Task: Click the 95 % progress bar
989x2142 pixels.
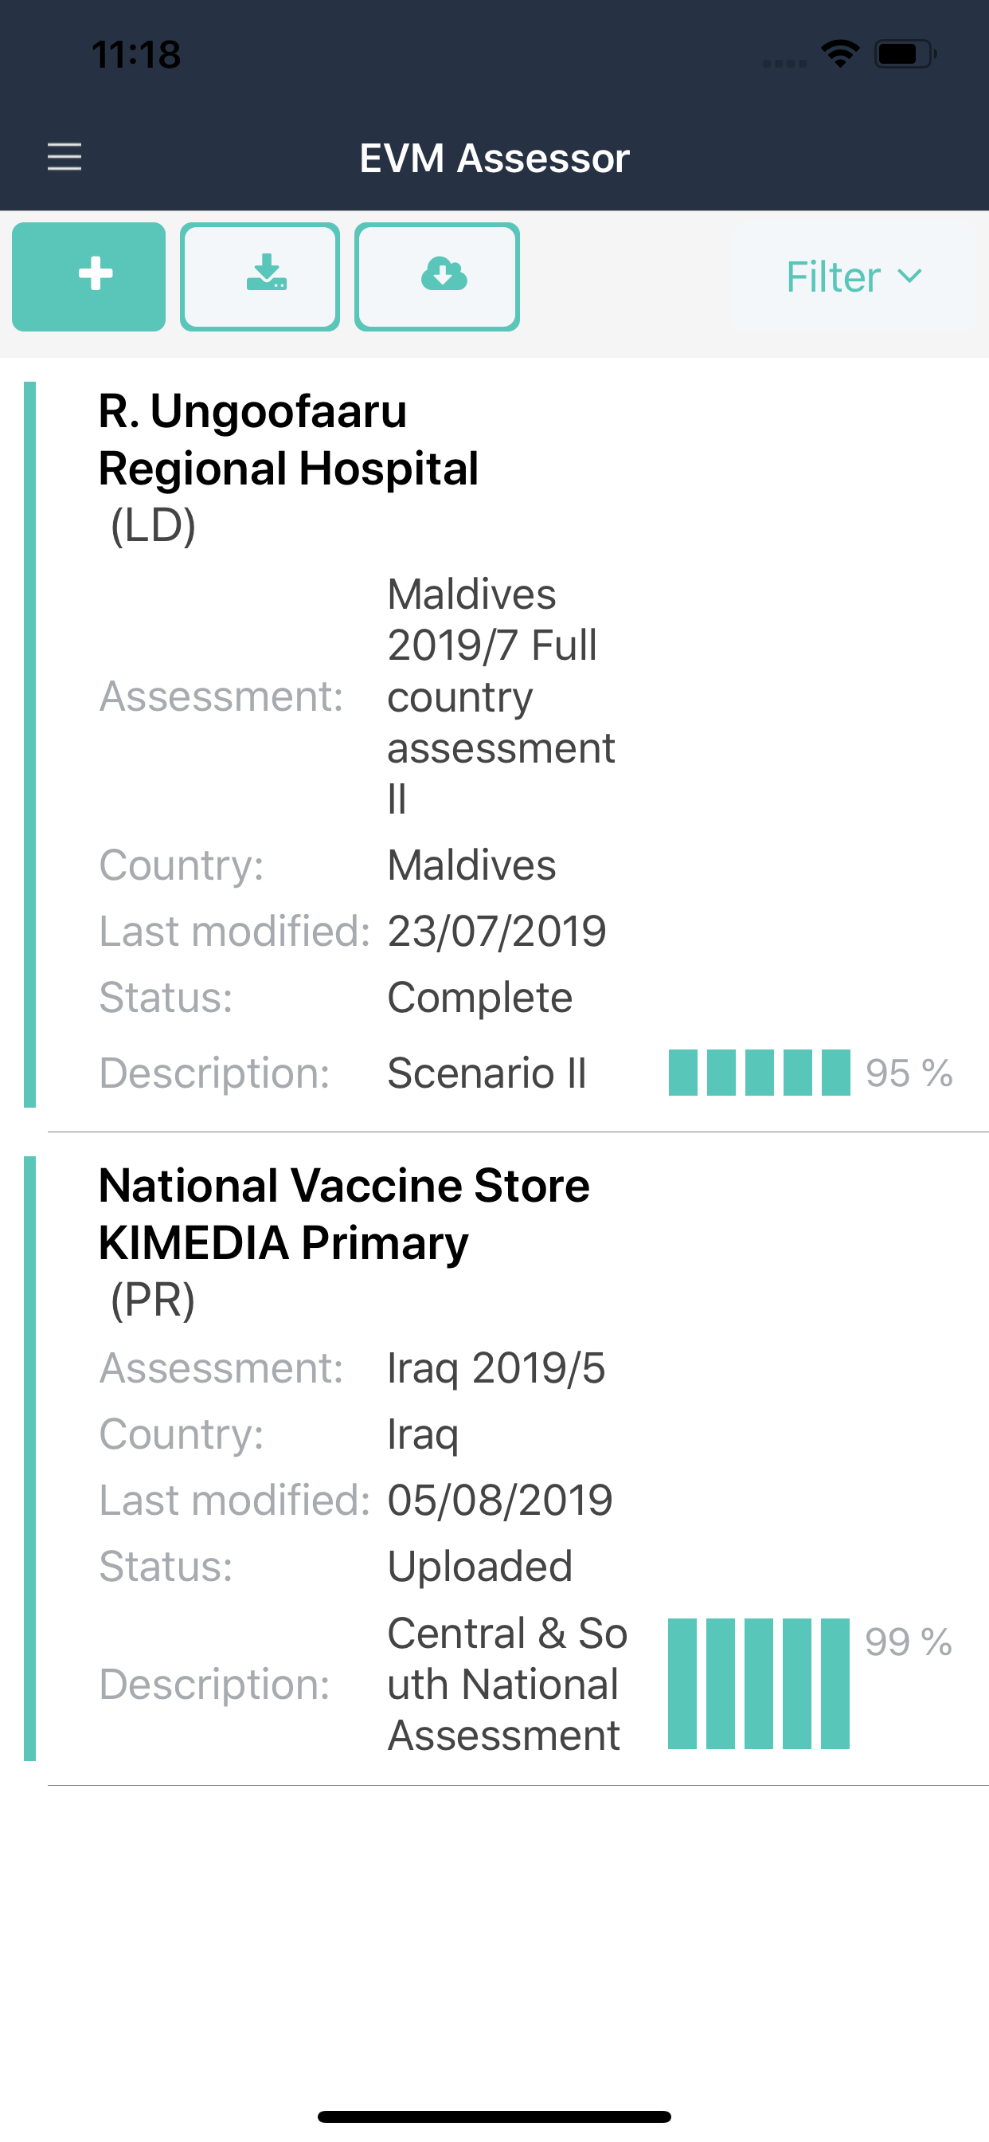Action: [x=759, y=1073]
